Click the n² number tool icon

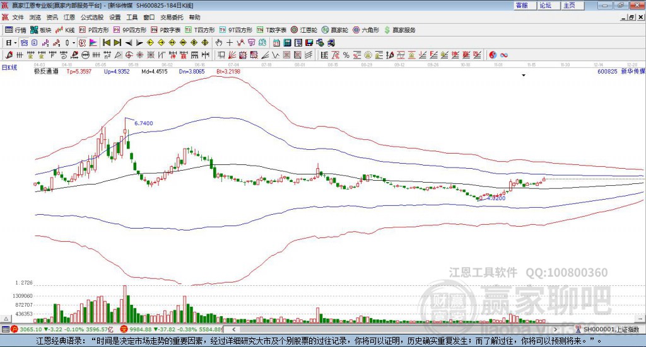(107, 55)
